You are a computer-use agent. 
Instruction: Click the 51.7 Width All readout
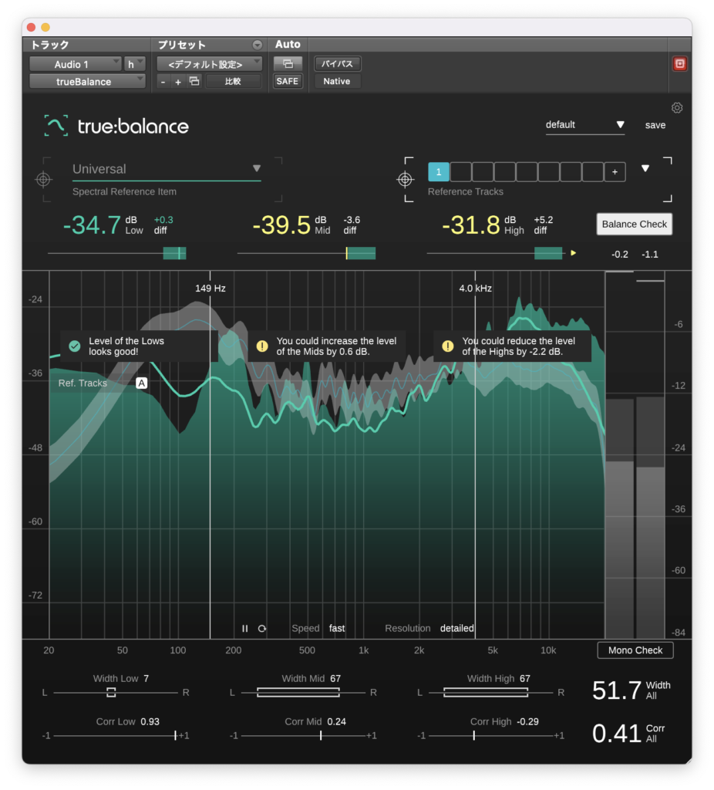[x=631, y=690]
